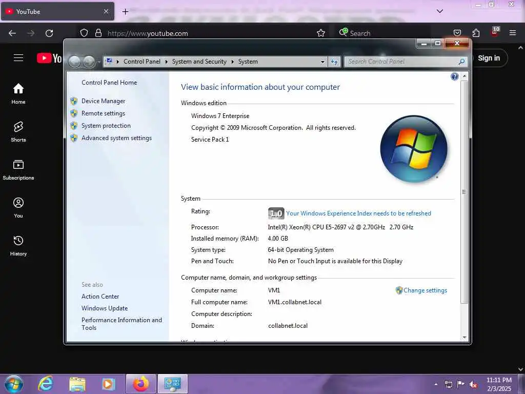The width and height of the screenshot is (525, 394).
Task: Click the extension icon with badge 10
Action: (495, 32)
